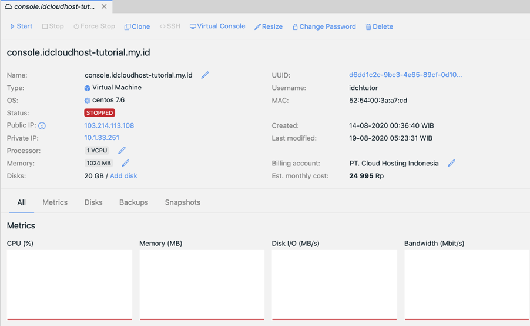Click the 20 GB disk size text
This screenshot has height=326, width=530.
(x=94, y=176)
